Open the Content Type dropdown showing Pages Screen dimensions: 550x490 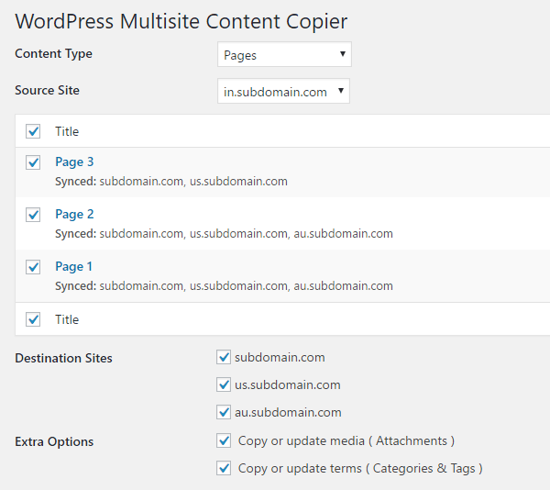pos(284,54)
